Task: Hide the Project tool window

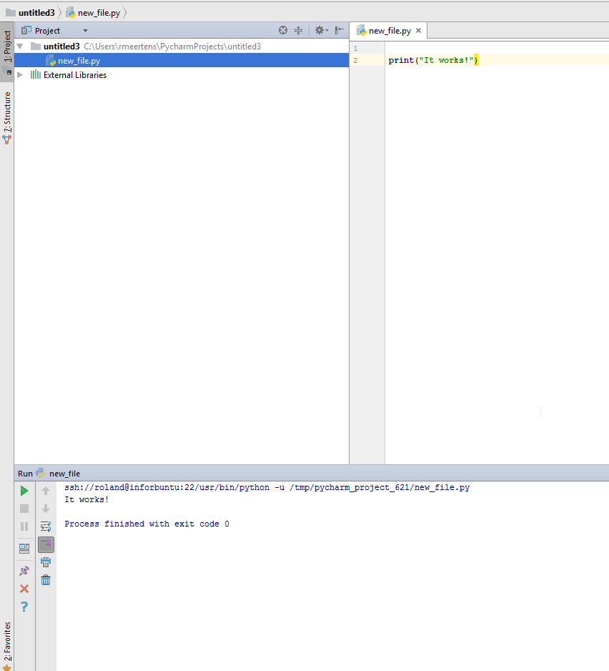Action: [340, 31]
